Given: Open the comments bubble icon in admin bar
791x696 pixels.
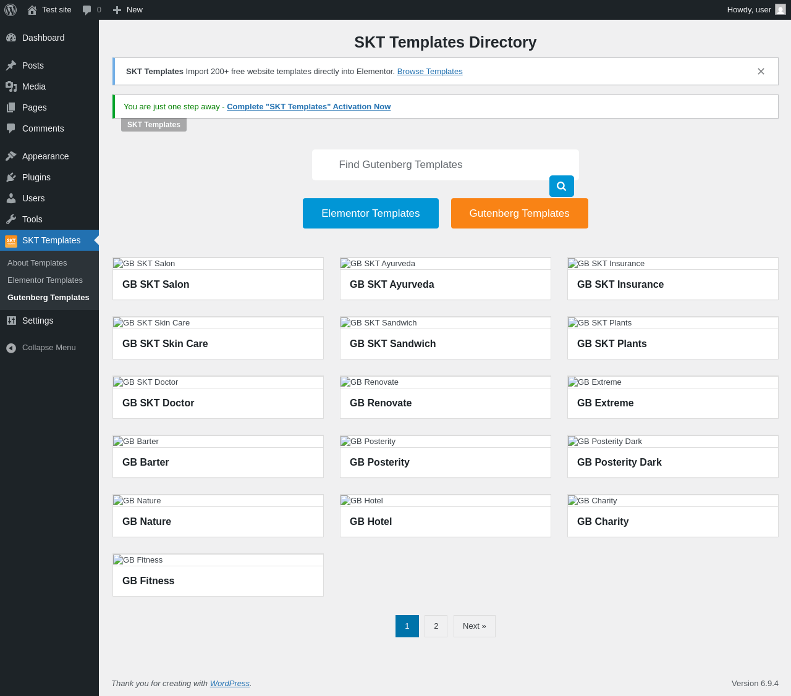Looking at the screenshot, I should 87,10.
